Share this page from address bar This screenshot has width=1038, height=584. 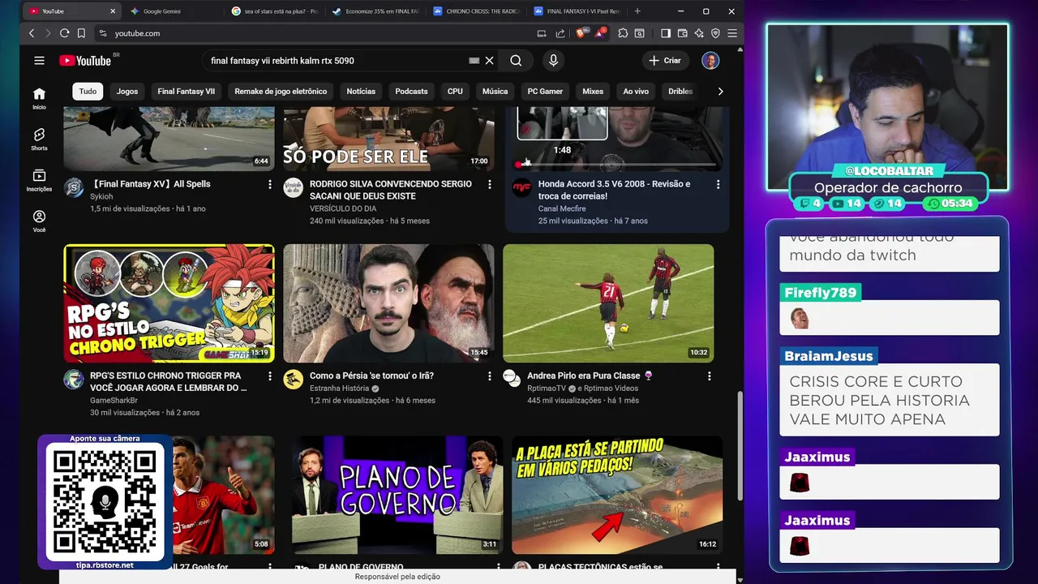[560, 33]
